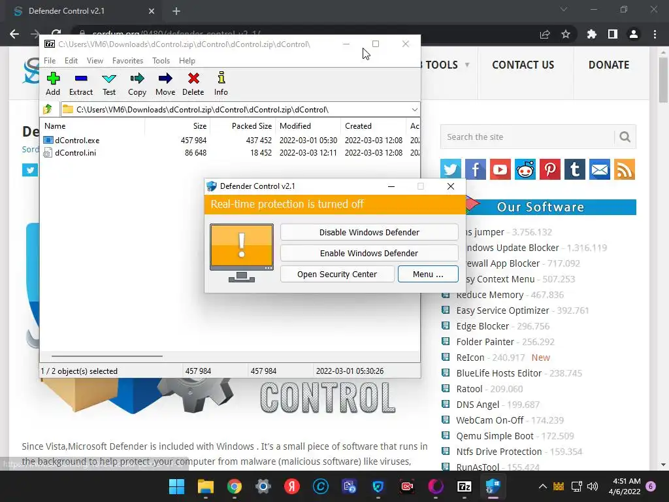This screenshot has width=669, height=502.
Task: Click the Extract icon in 7-Zip
Action: point(80,78)
